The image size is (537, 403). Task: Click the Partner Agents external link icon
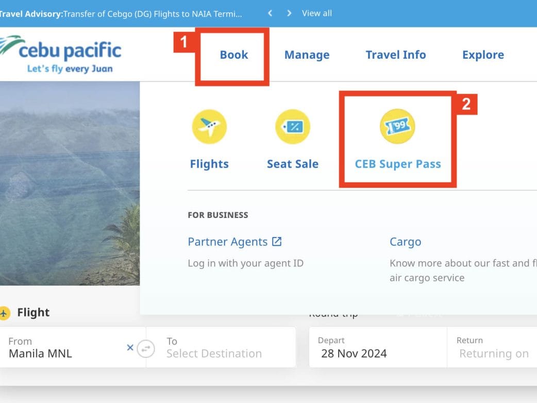click(277, 241)
